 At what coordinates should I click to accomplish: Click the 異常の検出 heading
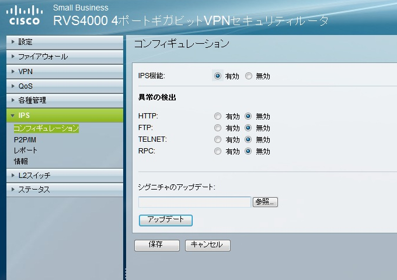tap(157, 97)
